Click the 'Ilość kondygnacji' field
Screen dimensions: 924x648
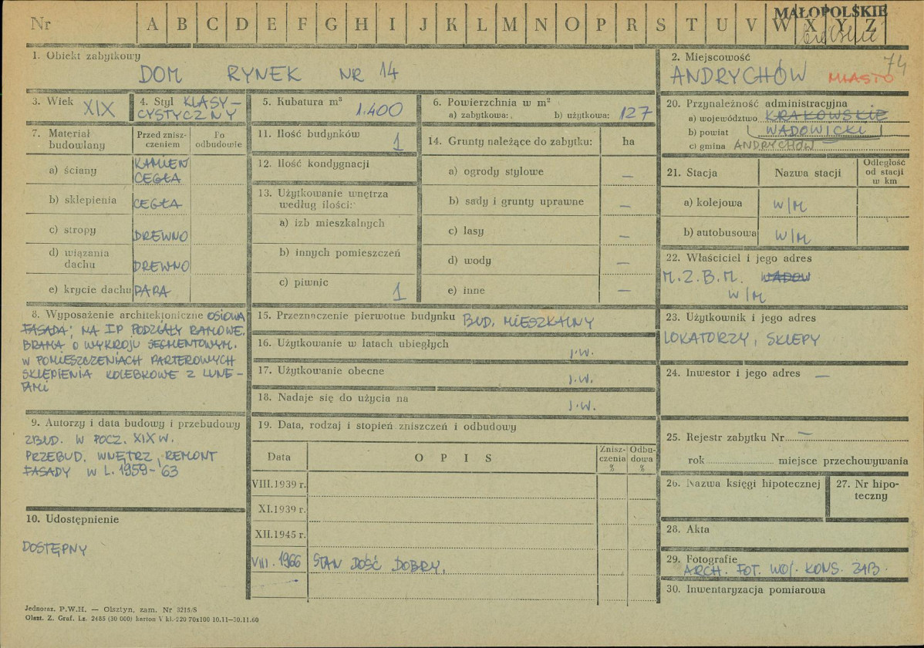pos(336,164)
